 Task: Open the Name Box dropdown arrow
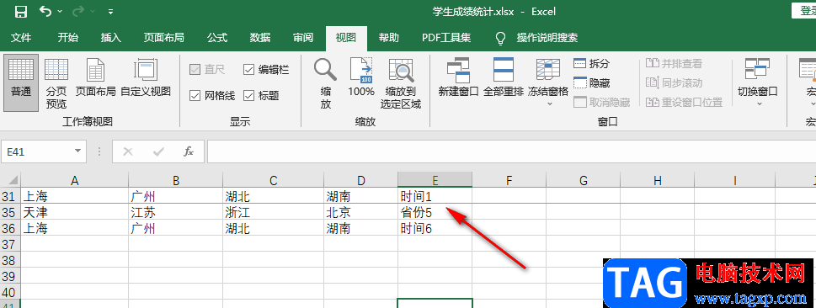77,151
